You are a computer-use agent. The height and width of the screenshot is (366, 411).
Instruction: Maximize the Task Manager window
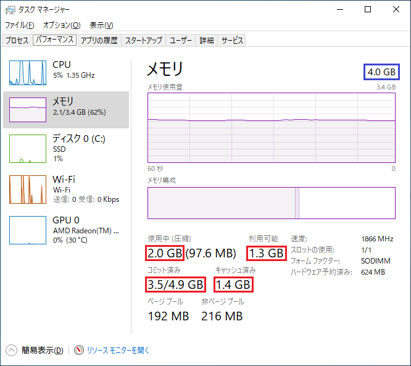click(368, 10)
